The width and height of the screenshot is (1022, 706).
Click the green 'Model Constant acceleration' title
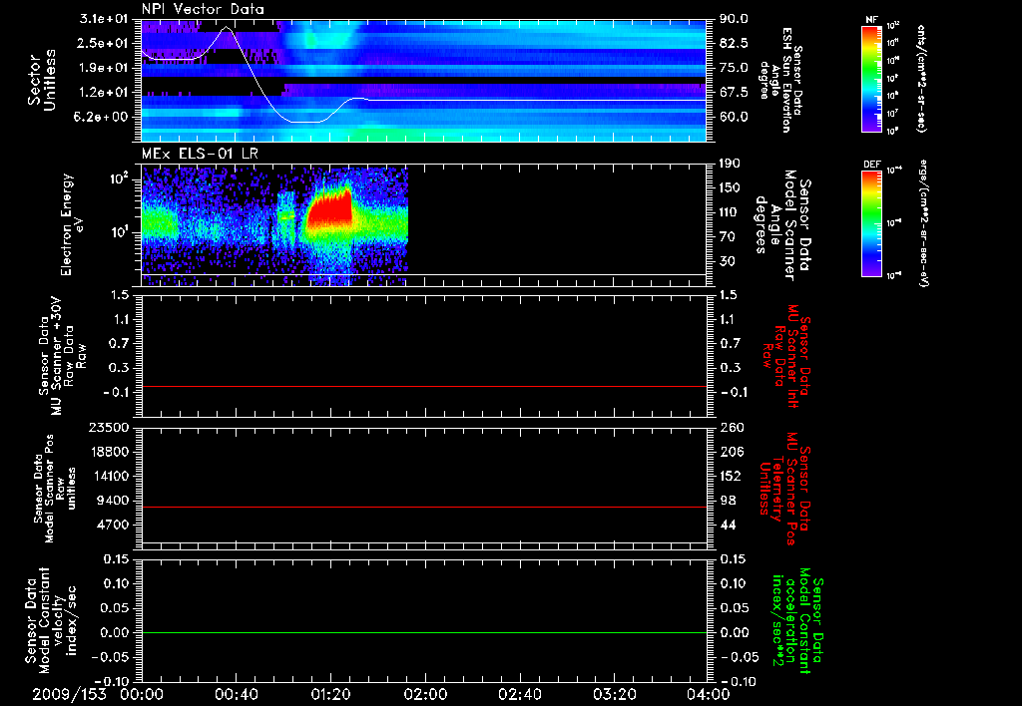pos(796,620)
